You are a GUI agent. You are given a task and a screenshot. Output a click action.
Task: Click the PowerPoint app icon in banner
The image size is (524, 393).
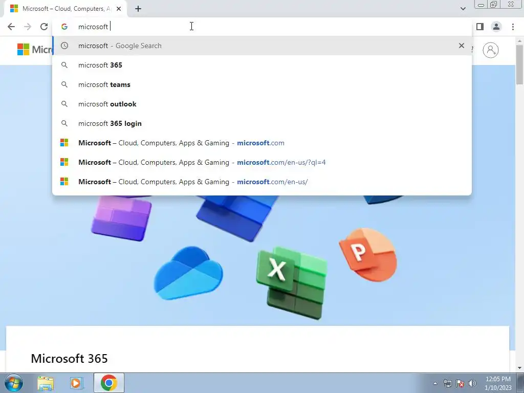(x=368, y=254)
